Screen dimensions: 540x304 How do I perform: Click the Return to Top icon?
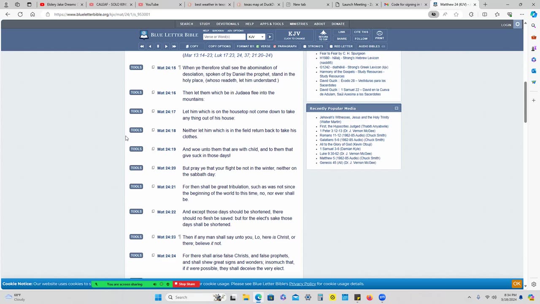click(x=323, y=35)
